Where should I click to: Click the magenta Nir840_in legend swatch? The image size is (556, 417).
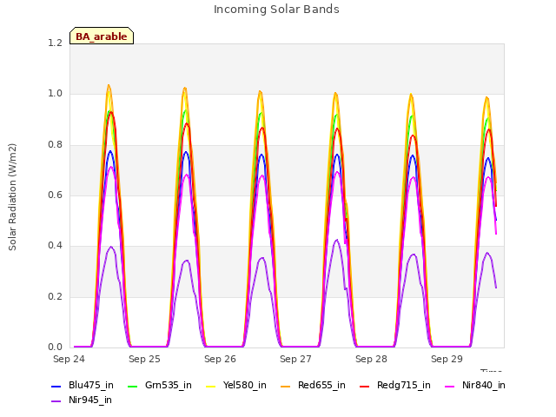pos(450,386)
